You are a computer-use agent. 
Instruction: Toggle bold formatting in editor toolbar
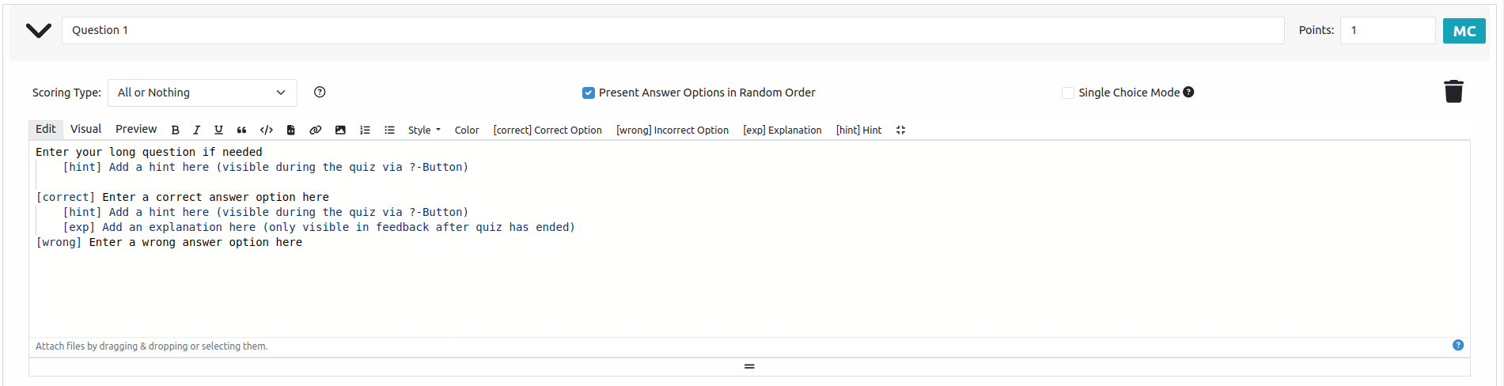click(x=176, y=131)
